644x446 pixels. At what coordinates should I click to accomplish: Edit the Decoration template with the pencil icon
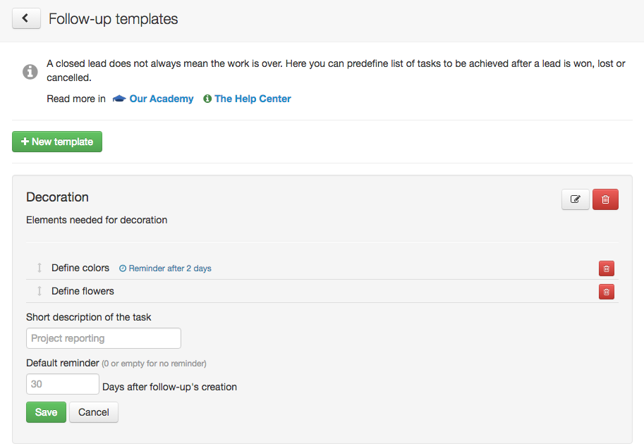click(576, 199)
